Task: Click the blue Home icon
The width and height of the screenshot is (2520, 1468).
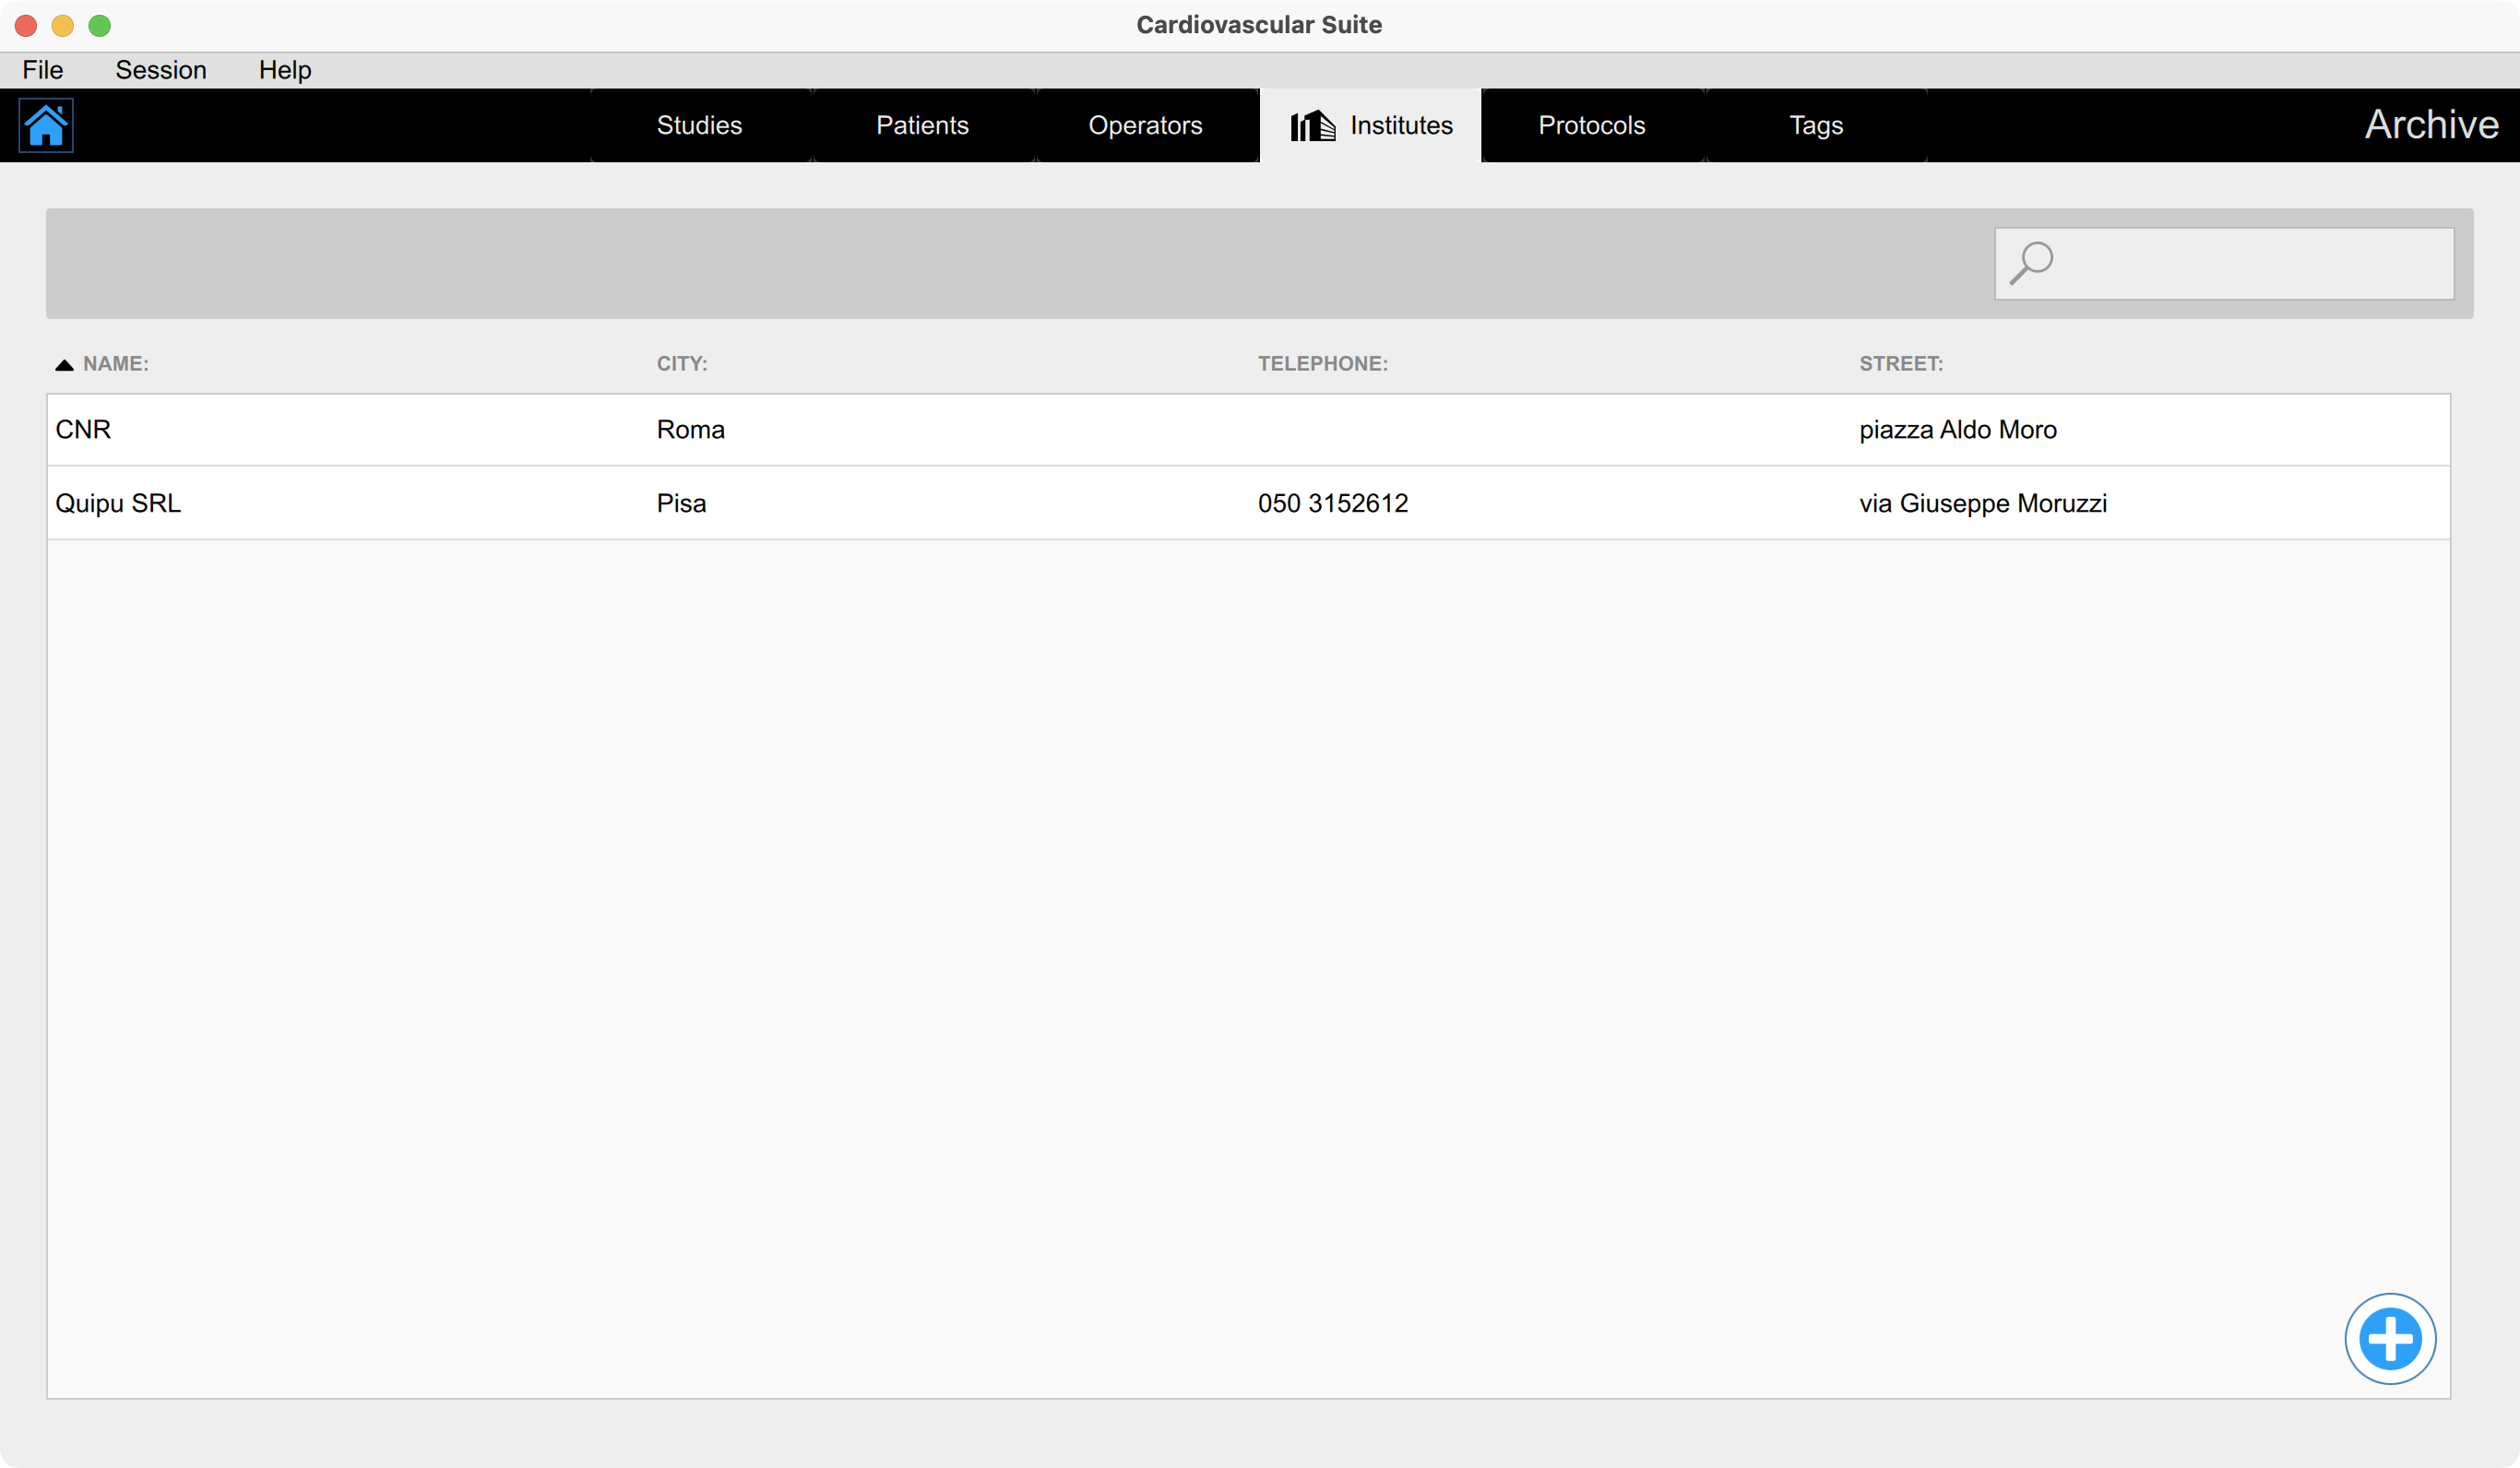Action: pyautogui.click(x=46, y=125)
